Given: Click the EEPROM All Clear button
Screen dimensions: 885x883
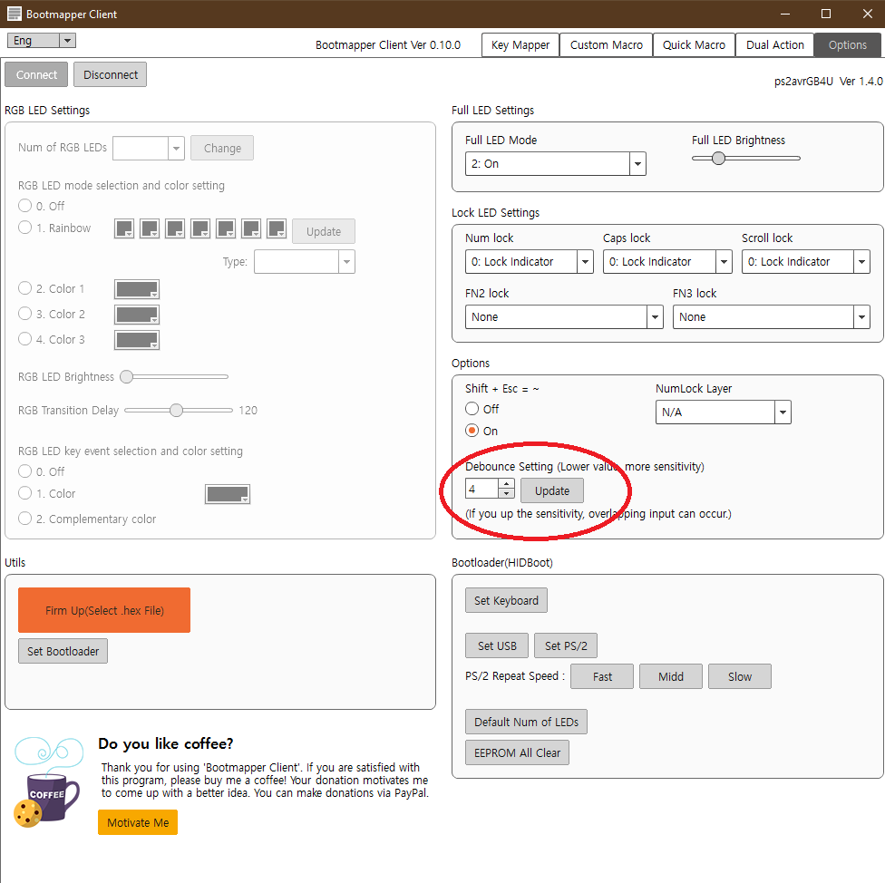Looking at the screenshot, I should tap(517, 752).
